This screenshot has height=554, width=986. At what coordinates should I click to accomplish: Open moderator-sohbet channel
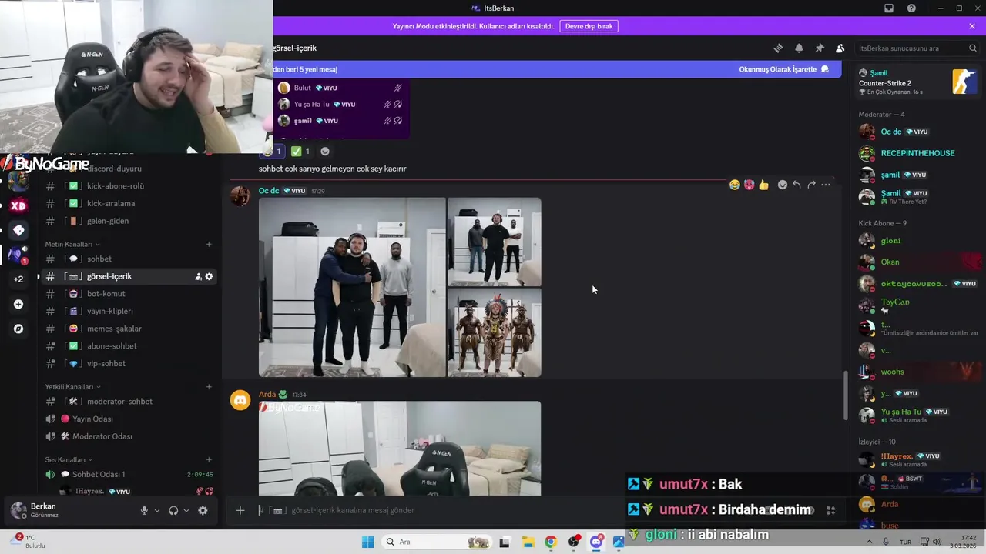pos(129,402)
